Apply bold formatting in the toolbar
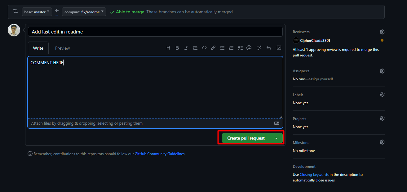Image resolution: width=407 pixels, height=192 pixels. [x=177, y=48]
